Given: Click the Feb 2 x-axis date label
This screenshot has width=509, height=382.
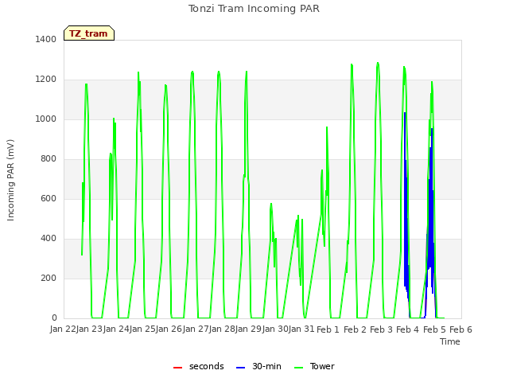Looking at the screenshot, I should point(355,329).
